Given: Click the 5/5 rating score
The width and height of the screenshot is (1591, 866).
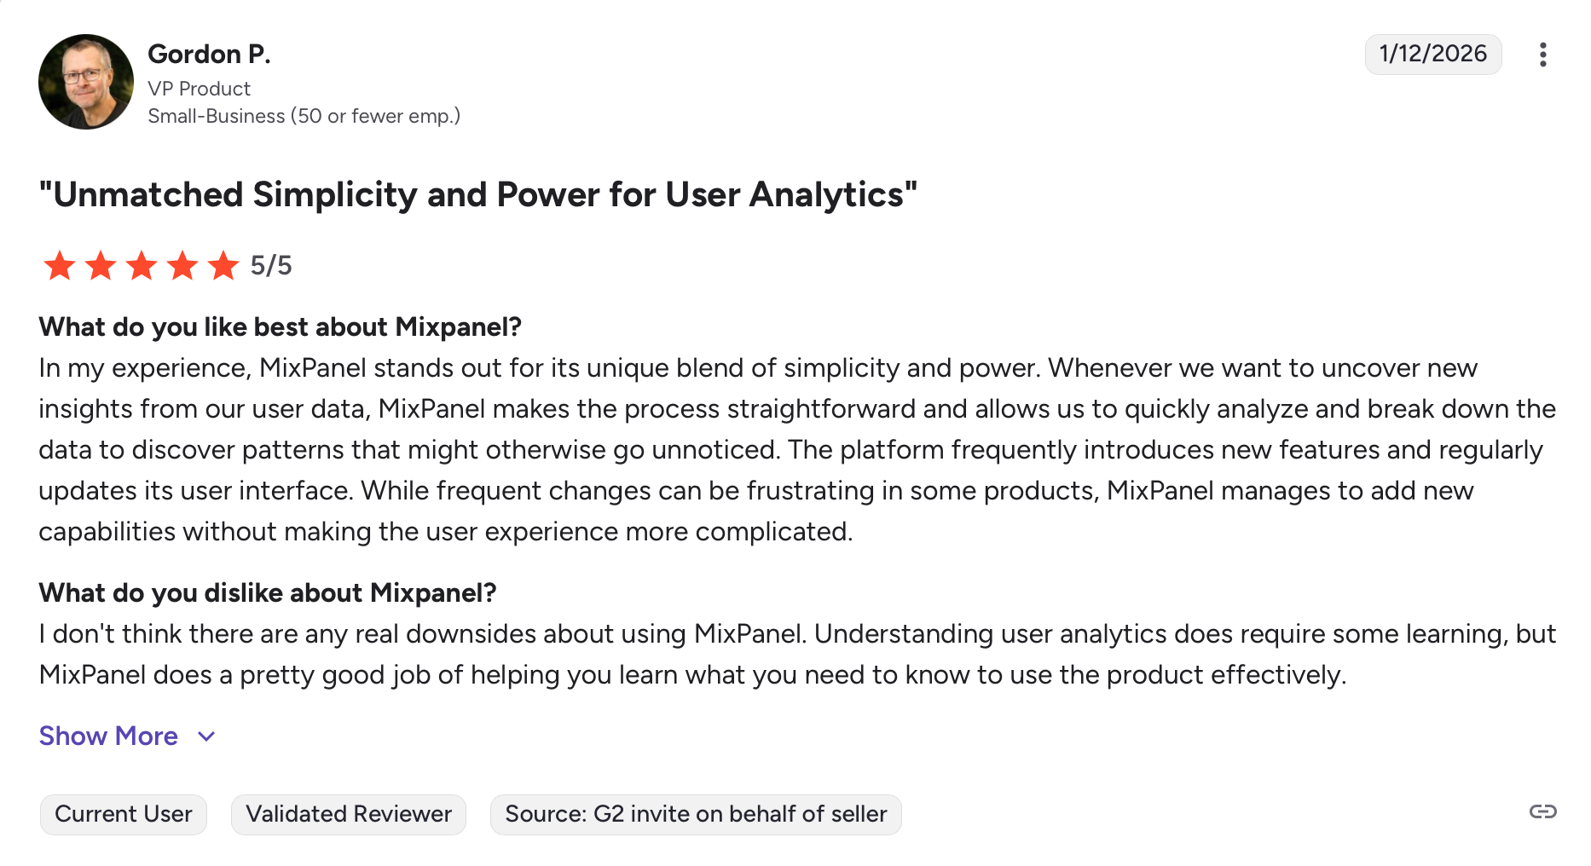Looking at the screenshot, I should click(271, 266).
